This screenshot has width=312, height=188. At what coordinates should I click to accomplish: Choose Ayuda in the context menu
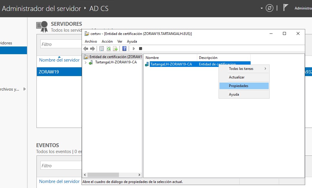[x=244, y=94]
